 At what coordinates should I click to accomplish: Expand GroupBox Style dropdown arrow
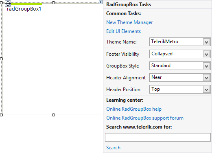(206, 66)
